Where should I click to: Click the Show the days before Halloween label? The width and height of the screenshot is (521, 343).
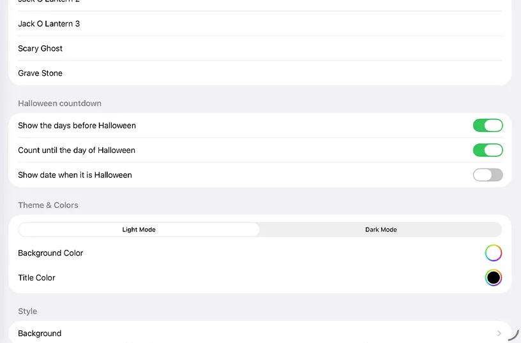click(77, 126)
